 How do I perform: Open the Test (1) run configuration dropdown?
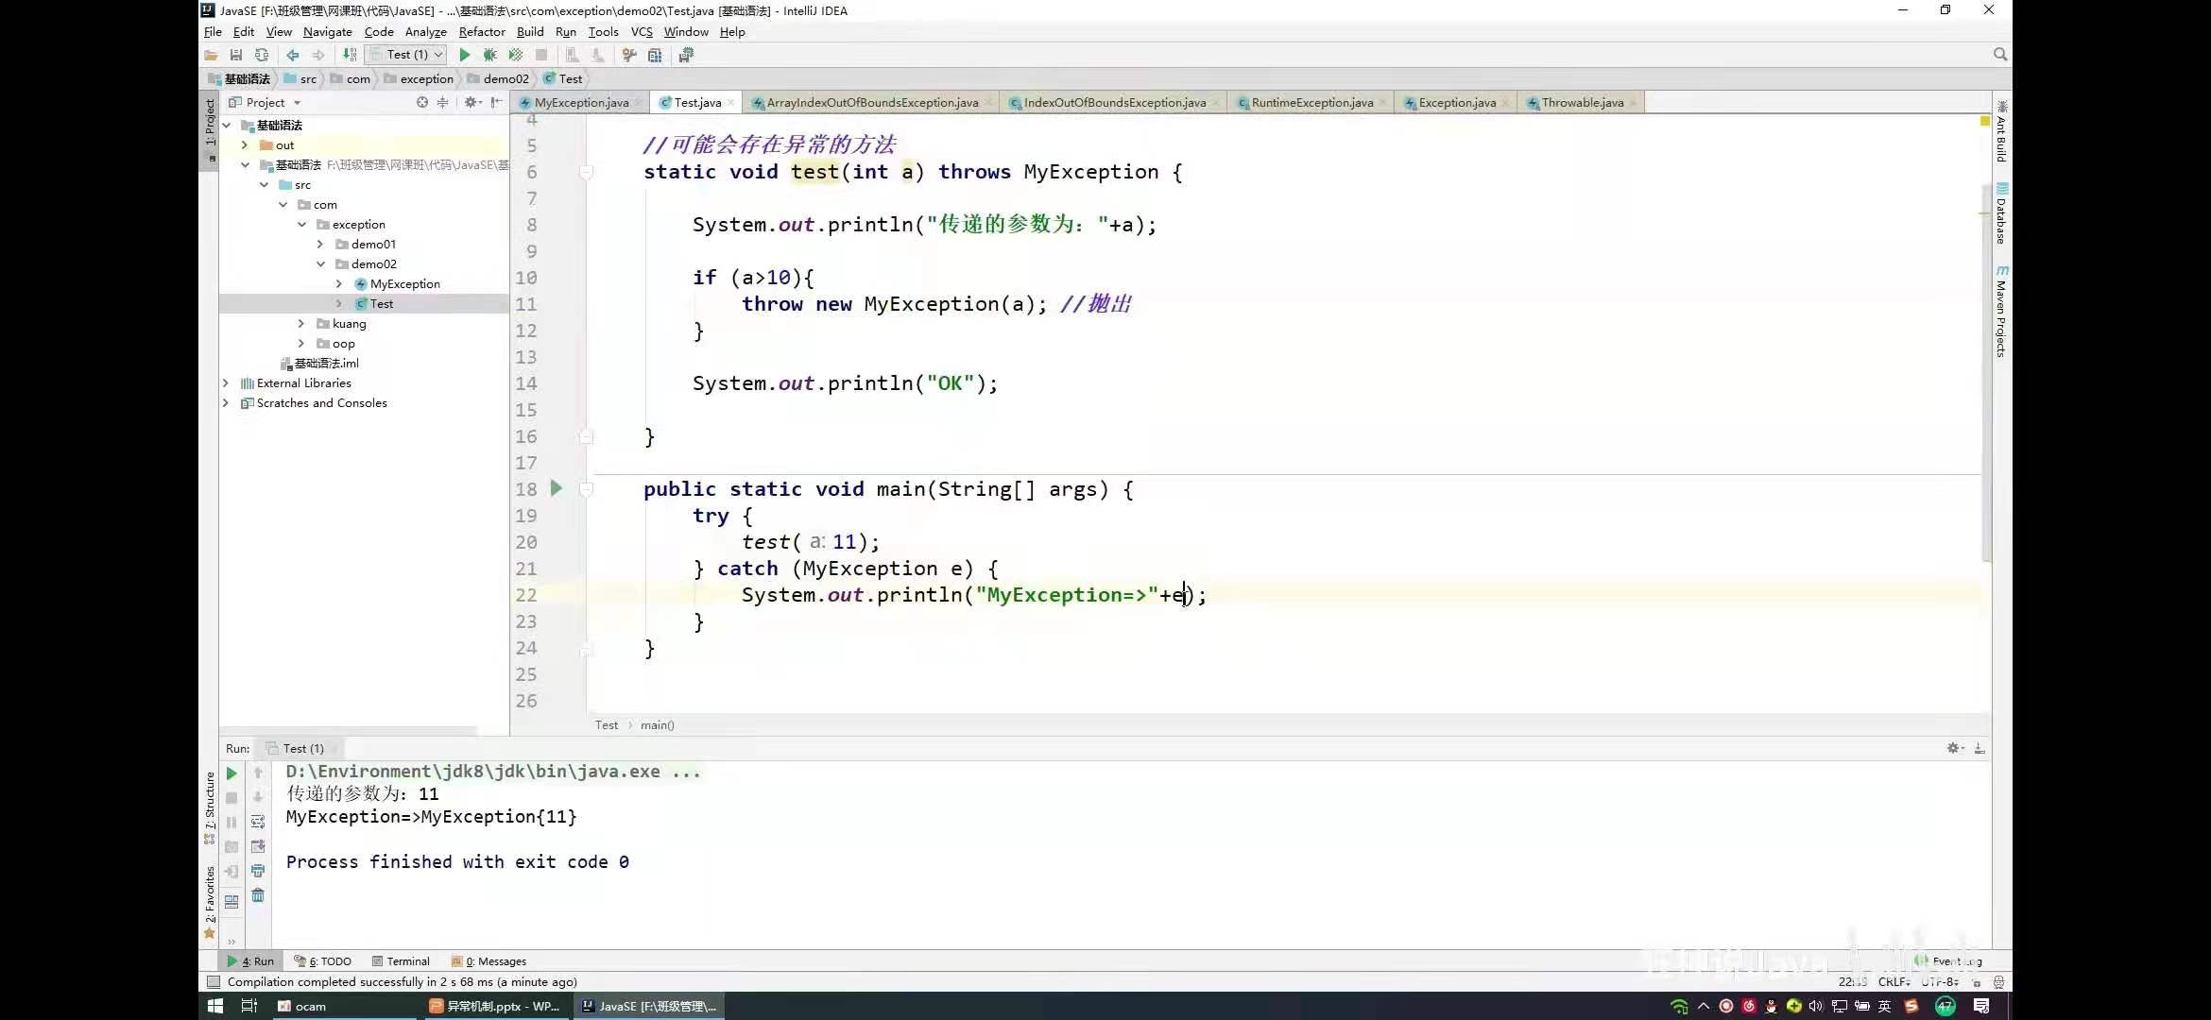click(x=406, y=55)
